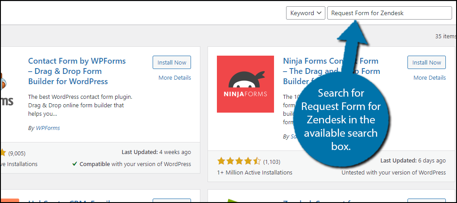Click the install button in bottom-right card
457x203 pixels.
[x=426, y=201]
